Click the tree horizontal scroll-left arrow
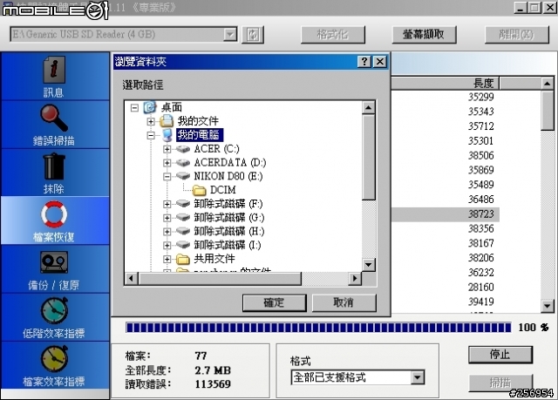 coord(132,278)
